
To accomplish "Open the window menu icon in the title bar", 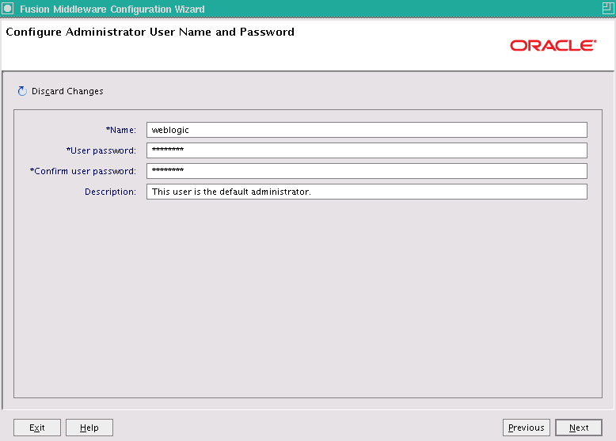I will 7,8.
